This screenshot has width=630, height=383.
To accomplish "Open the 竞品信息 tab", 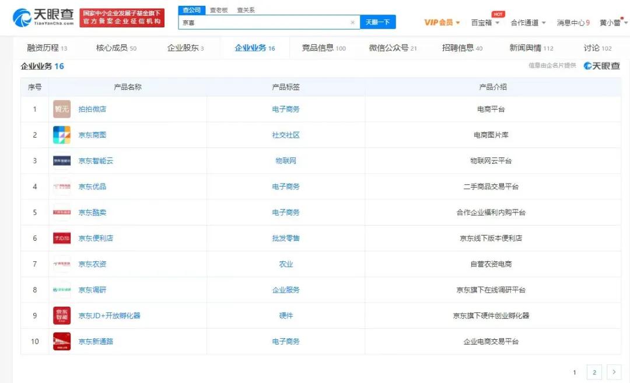I will pyautogui.click(x=323, y=48).
